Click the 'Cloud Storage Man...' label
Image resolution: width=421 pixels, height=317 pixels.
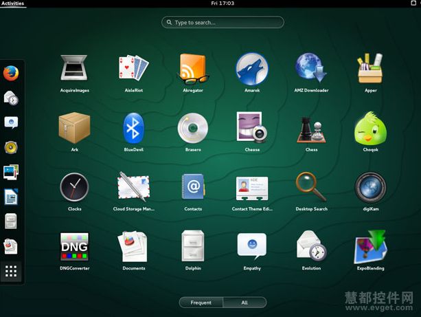(x=134, y=209)
